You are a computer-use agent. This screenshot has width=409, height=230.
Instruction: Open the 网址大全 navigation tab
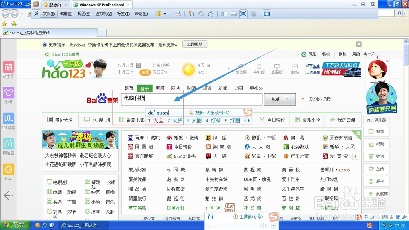[x=60, y=120]
